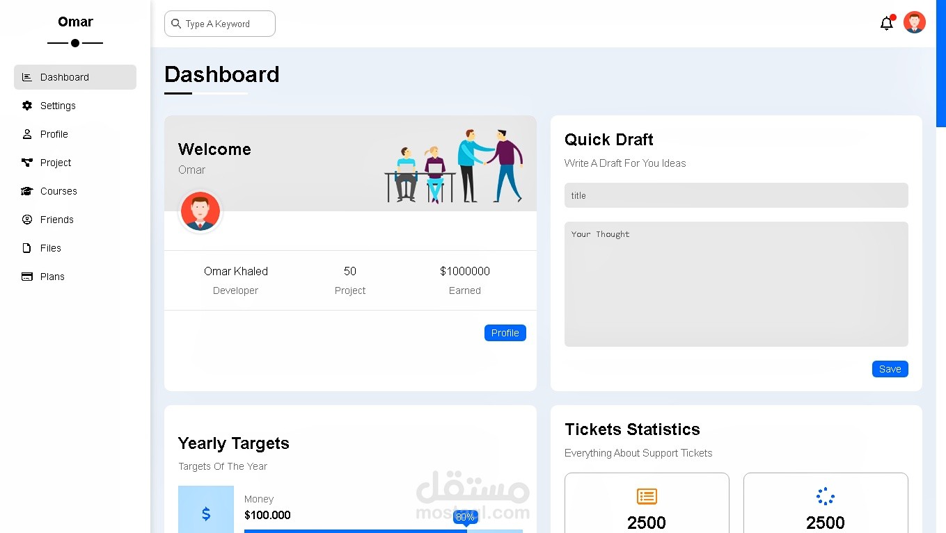Click the Your Thought text area
The width and height of the screenshot is (946, 533).
coord(736,284)
